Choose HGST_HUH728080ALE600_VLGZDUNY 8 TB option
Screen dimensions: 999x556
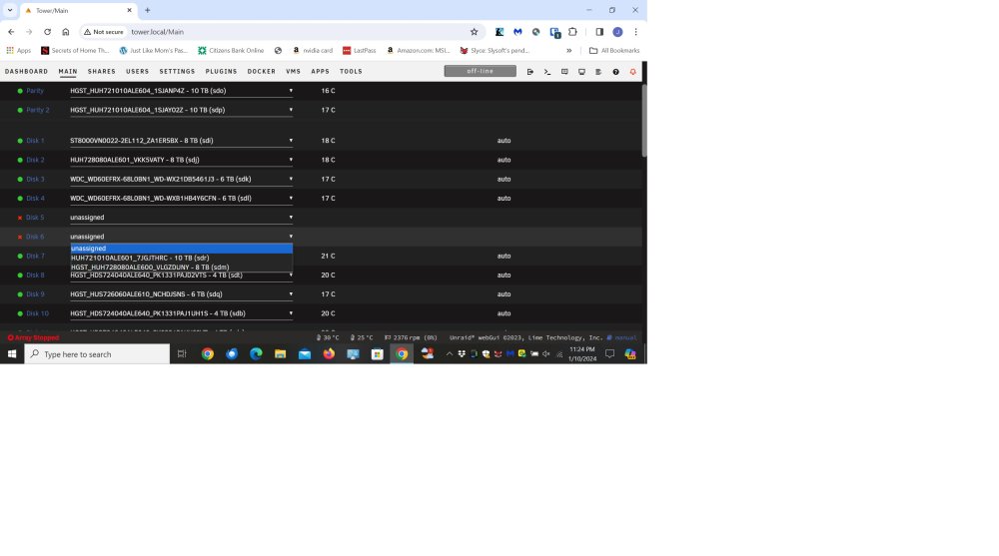[x=182, y=268]
